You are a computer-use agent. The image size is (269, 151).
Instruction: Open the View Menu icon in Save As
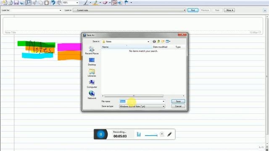168,41
